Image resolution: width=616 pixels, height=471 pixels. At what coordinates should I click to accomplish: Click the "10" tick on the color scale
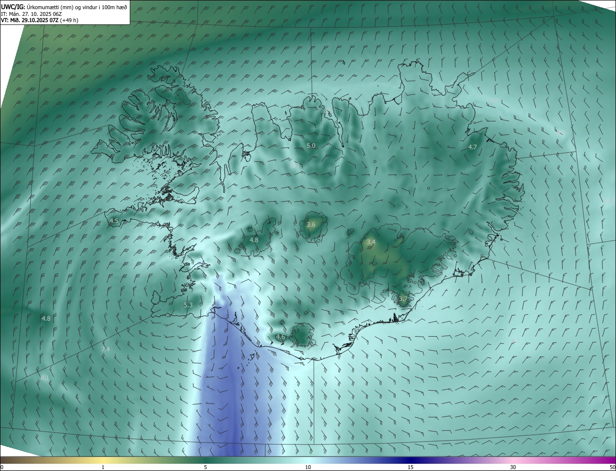pyautogui.click(x=308, y=467)
